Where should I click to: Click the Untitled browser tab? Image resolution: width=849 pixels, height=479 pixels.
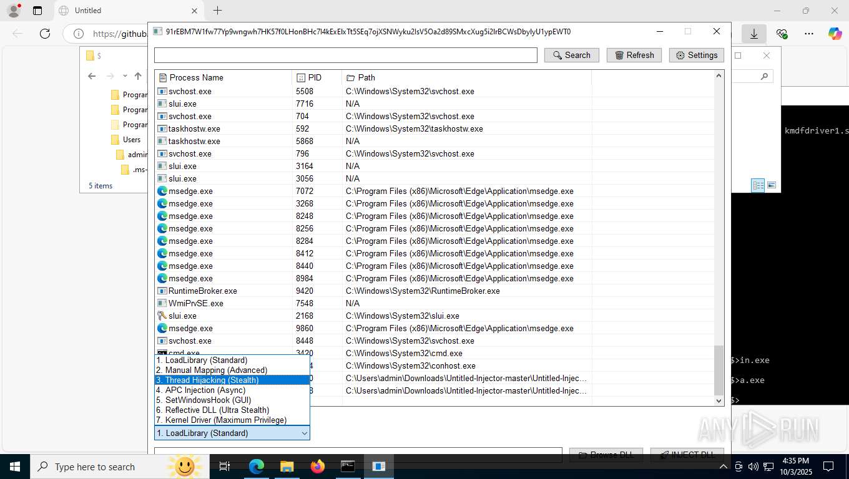(x=128, y=11)
